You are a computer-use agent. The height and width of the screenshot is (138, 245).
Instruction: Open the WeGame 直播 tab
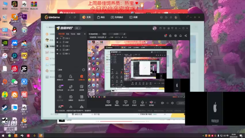133,17
